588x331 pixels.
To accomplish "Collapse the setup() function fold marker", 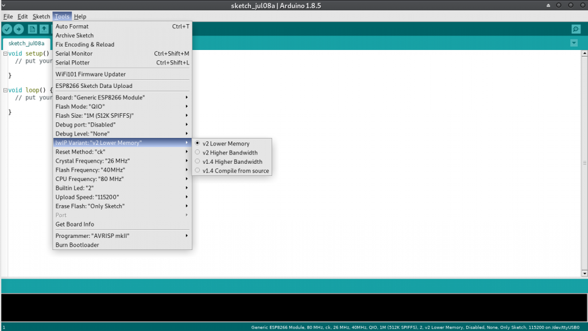I will (5, 53).
